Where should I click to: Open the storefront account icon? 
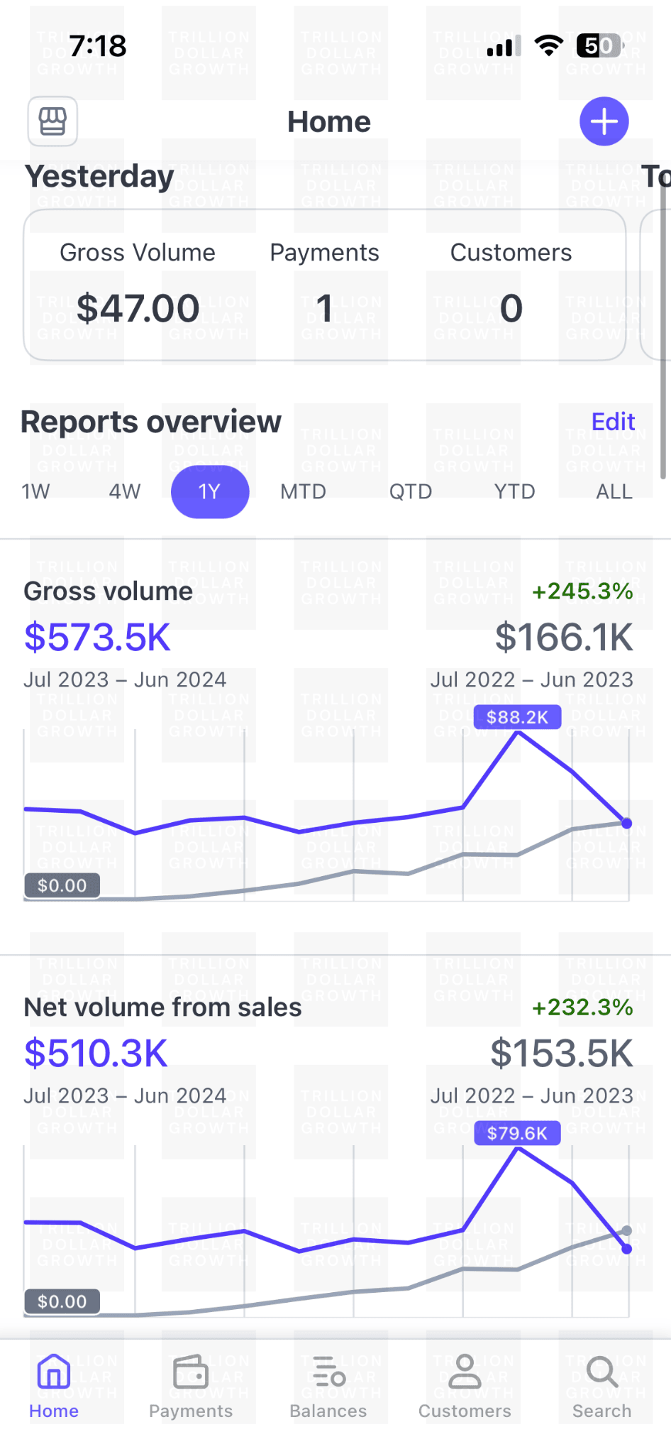tap(52, 121)
